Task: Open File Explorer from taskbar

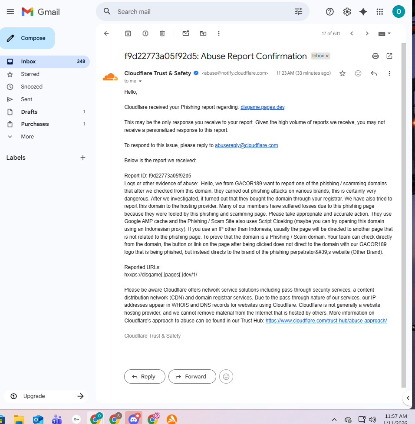Action: [19, 419]
